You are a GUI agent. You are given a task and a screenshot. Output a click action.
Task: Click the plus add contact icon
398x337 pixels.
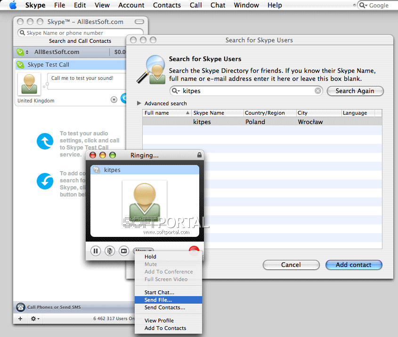tap(20, 319)
